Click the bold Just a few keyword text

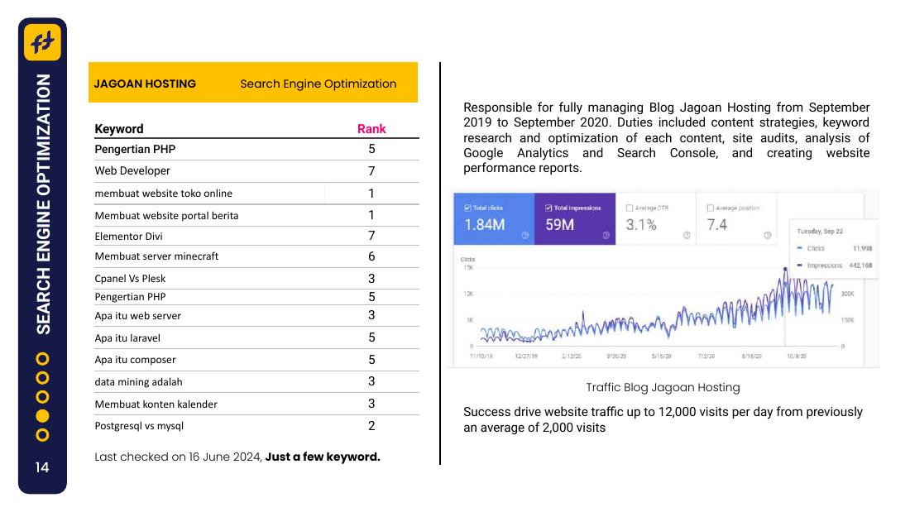pyautogui.click(x=323, y=457)
